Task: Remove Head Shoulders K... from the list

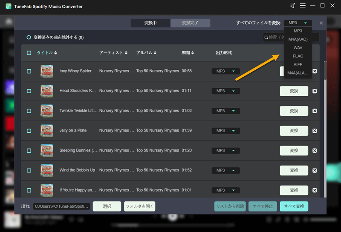Action: pyautogui.click(x=315, y=91)
